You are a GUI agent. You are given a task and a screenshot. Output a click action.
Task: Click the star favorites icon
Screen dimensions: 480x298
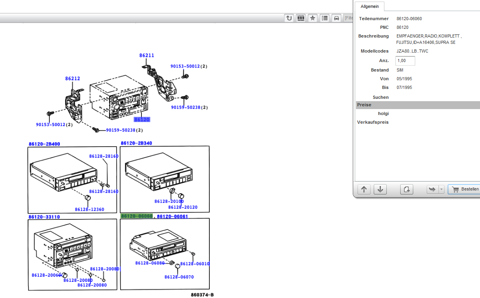[x=313, y=18]
